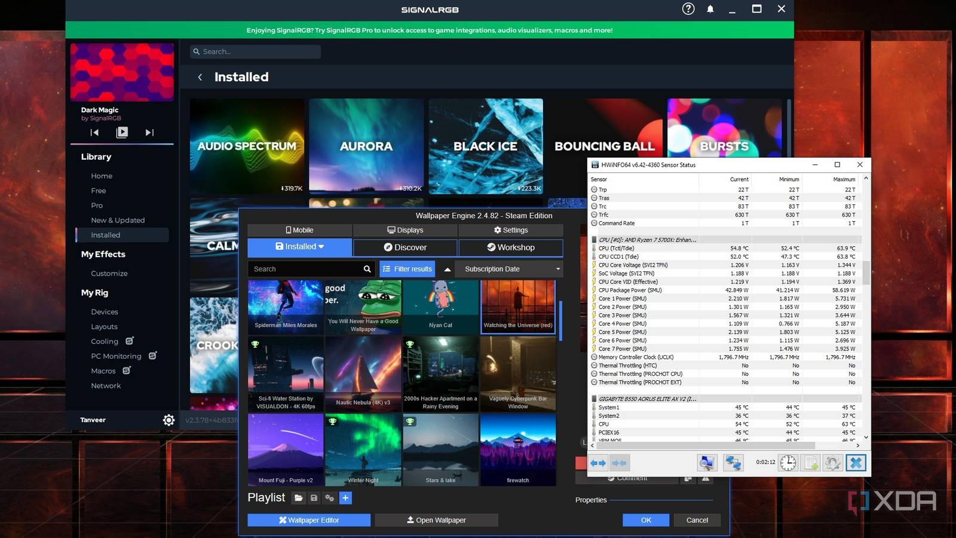Open the SignalRGB help icon
Image resolution: width=956 pixels, height=538 pixels.
688,9
